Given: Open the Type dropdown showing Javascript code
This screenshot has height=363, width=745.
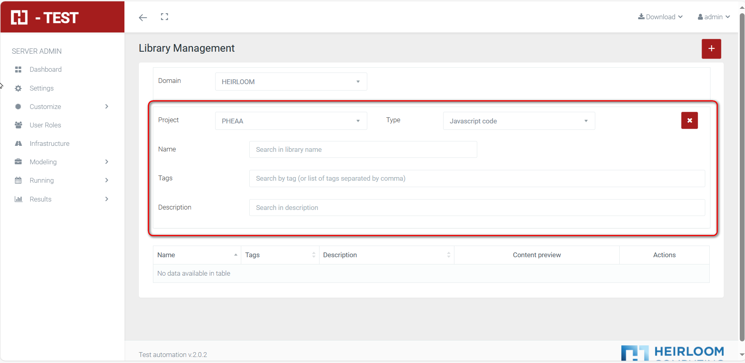Looking at the screenshot, I should (x=519, y=121).
